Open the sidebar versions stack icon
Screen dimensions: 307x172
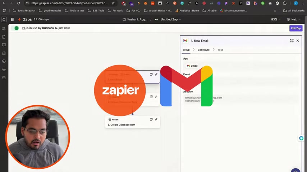[x=4, y=77]
